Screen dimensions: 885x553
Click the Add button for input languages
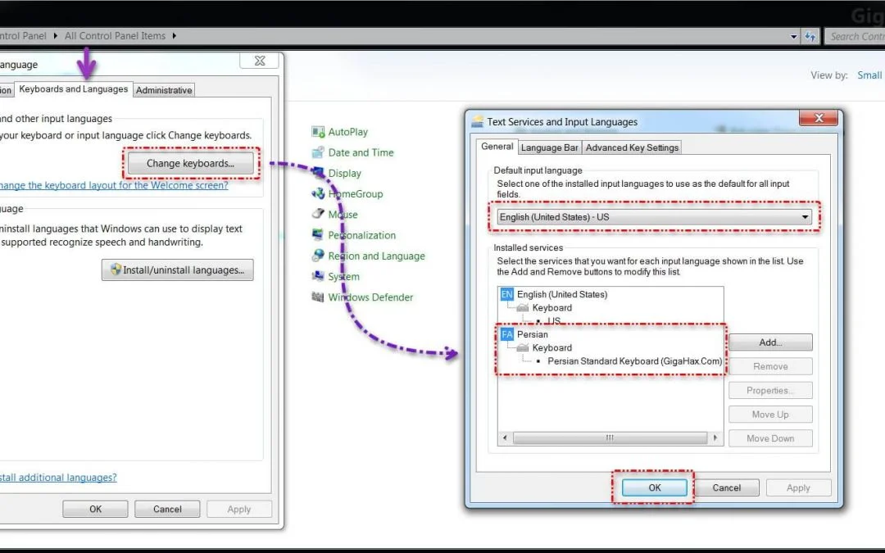pos(769,342)
